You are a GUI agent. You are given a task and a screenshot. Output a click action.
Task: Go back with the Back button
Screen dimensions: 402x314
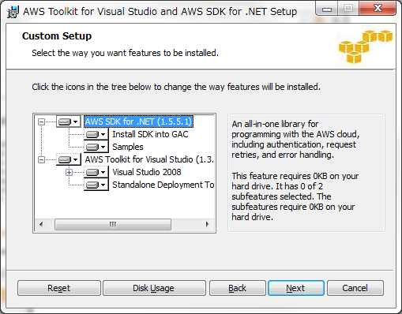(x=238, y=288)
